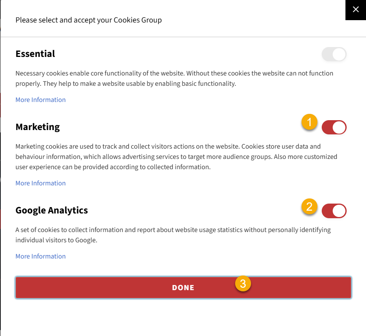366x336 pixels.
Task: Open More Information under Google Analytics
Action: click(40, 257)
